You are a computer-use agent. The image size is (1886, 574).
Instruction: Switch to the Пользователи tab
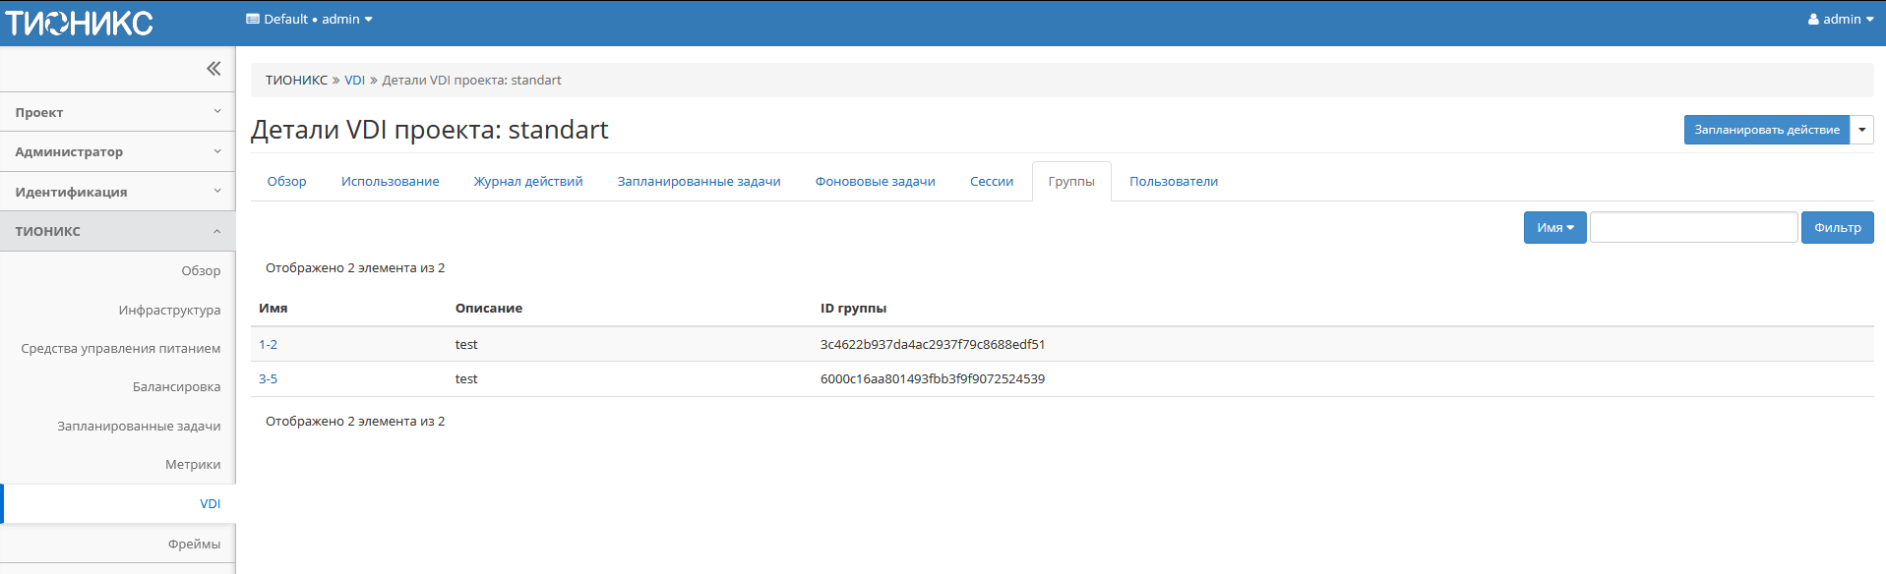click(x=1173, y=182)
